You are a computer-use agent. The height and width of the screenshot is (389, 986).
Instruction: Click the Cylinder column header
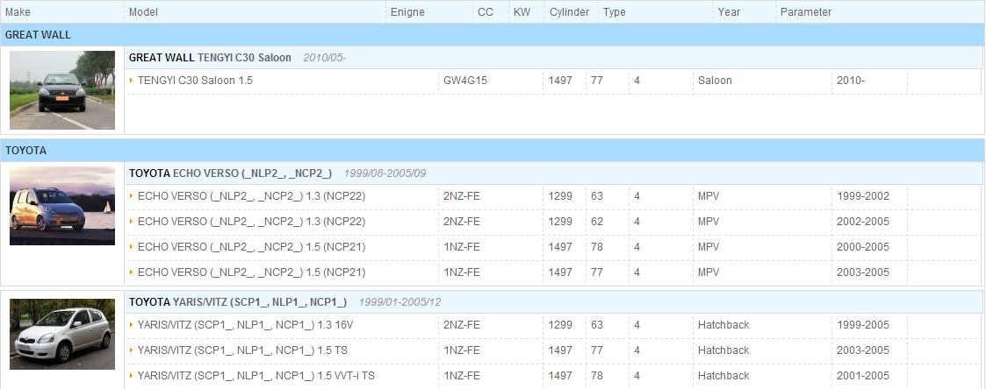click(x=570, y=12)
